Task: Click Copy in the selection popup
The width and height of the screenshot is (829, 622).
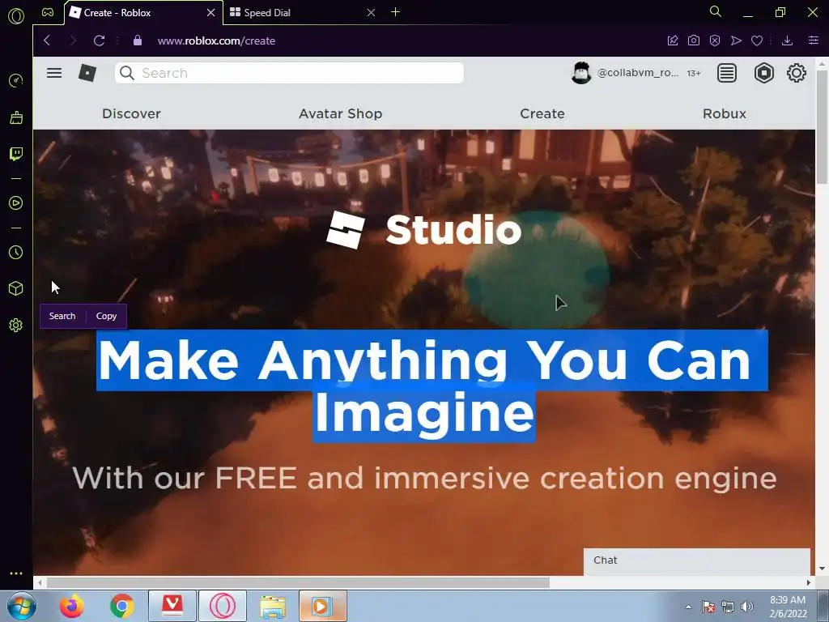Action: point(106,316)
